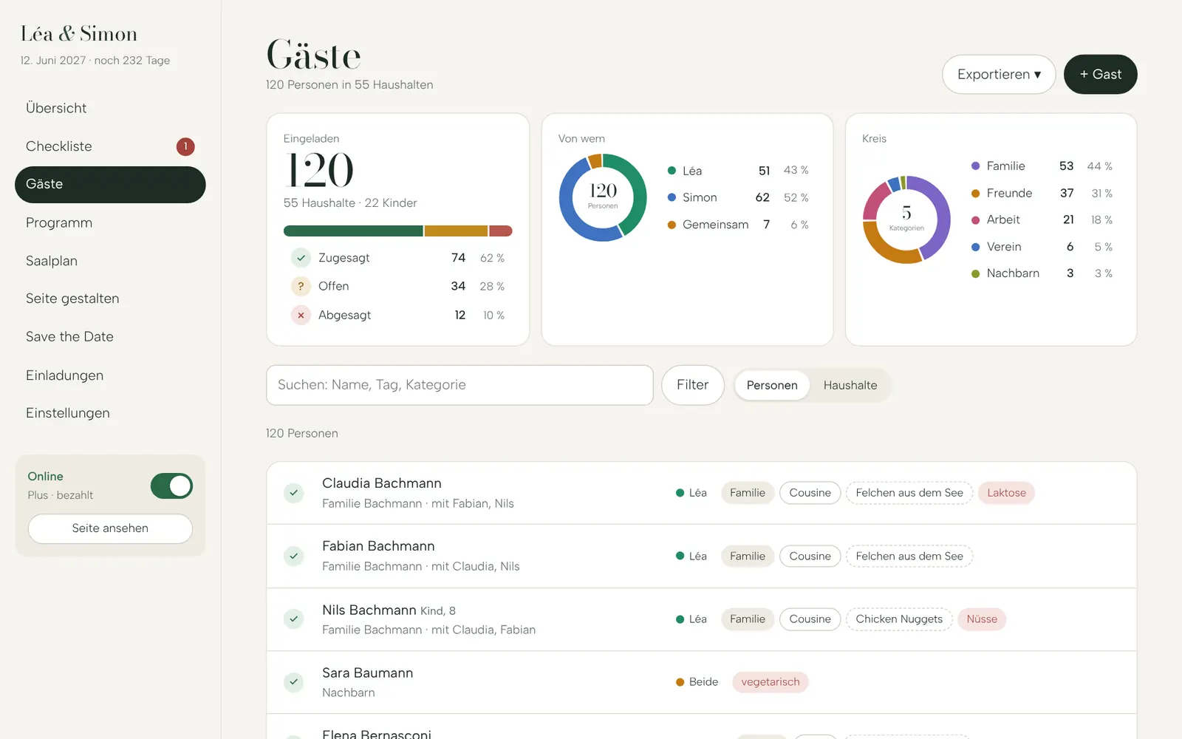Switch list view to Haushalte
This screenshot has height=739, width=1182.
(850, 385)
